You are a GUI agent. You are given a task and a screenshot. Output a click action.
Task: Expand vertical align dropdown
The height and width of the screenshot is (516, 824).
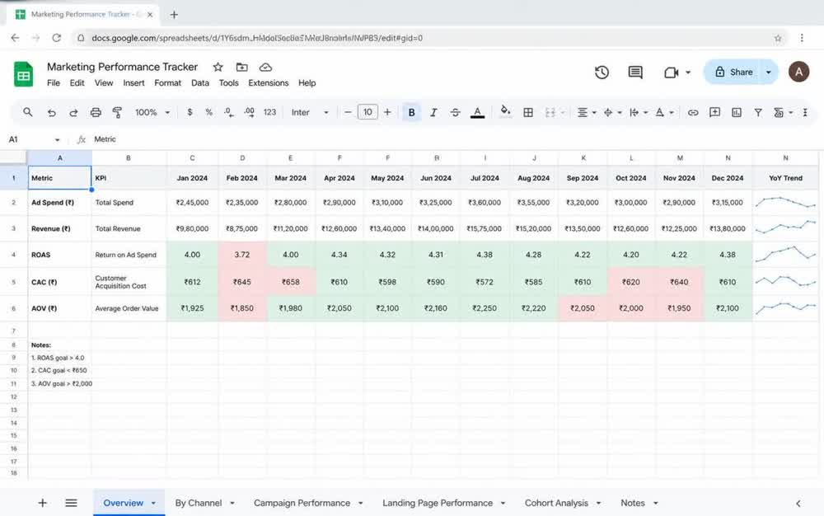click(620, 112)
